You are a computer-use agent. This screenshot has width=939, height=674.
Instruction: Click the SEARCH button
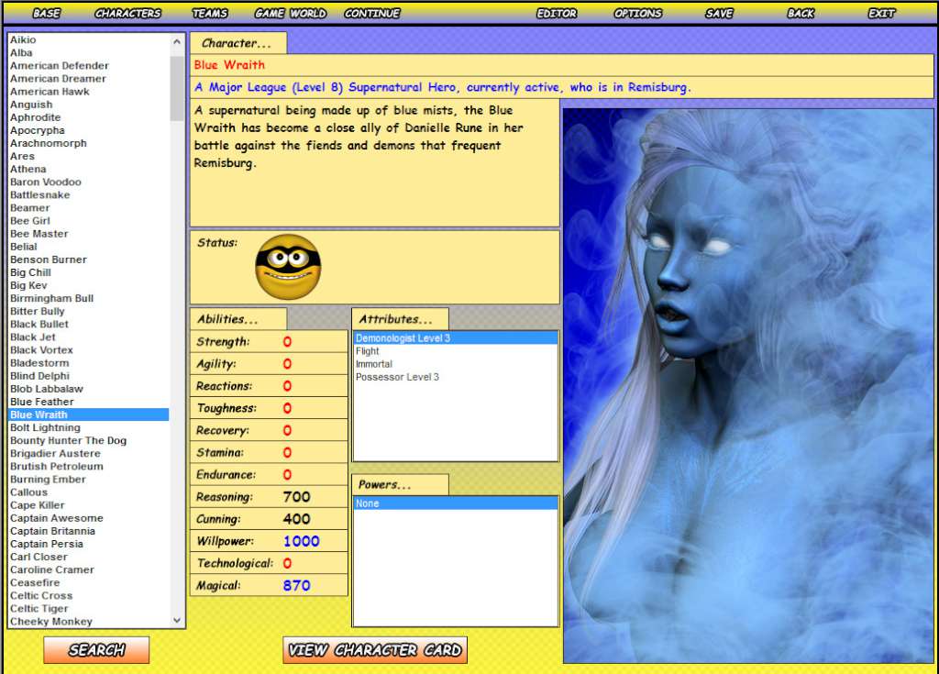pos(96,650)
